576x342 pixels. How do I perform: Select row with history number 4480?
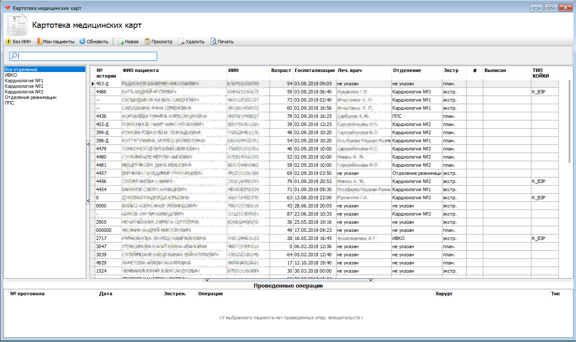point(324,157)
